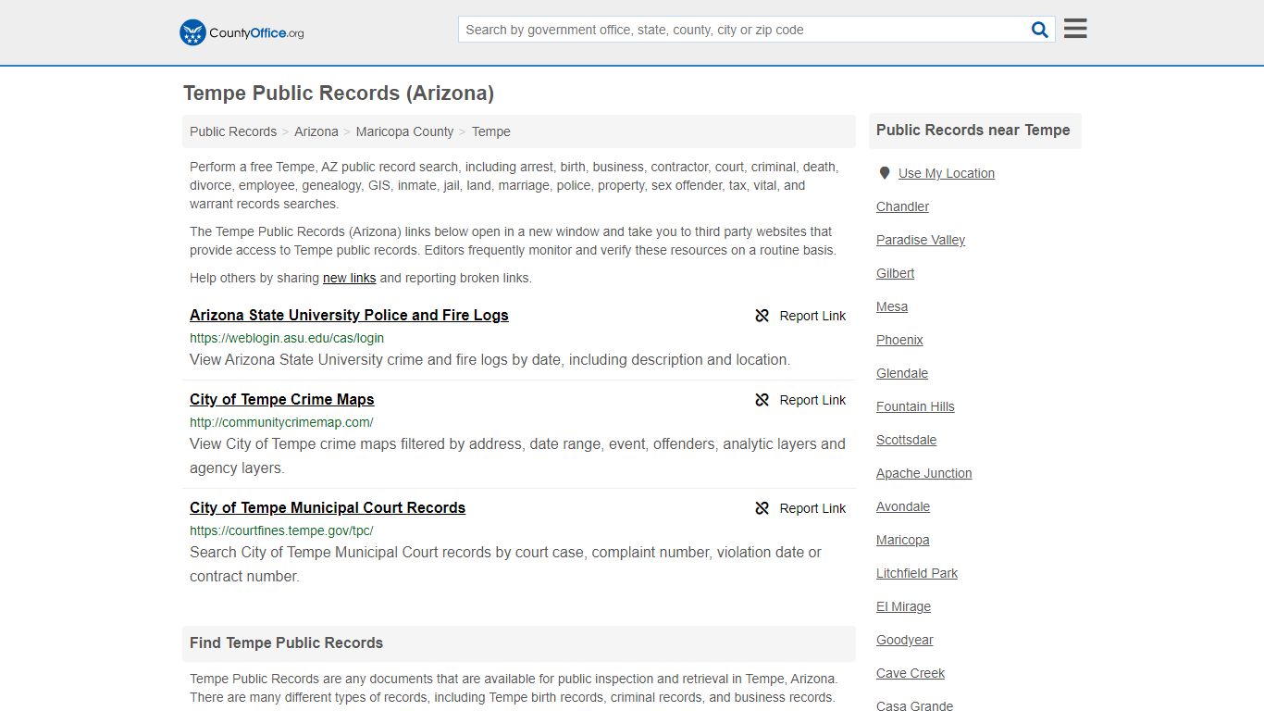Open Arizona State University Police and Fire Logs
Viewport: 1264px width, 711px height.
pyautogui.click(x=349, y=315)
